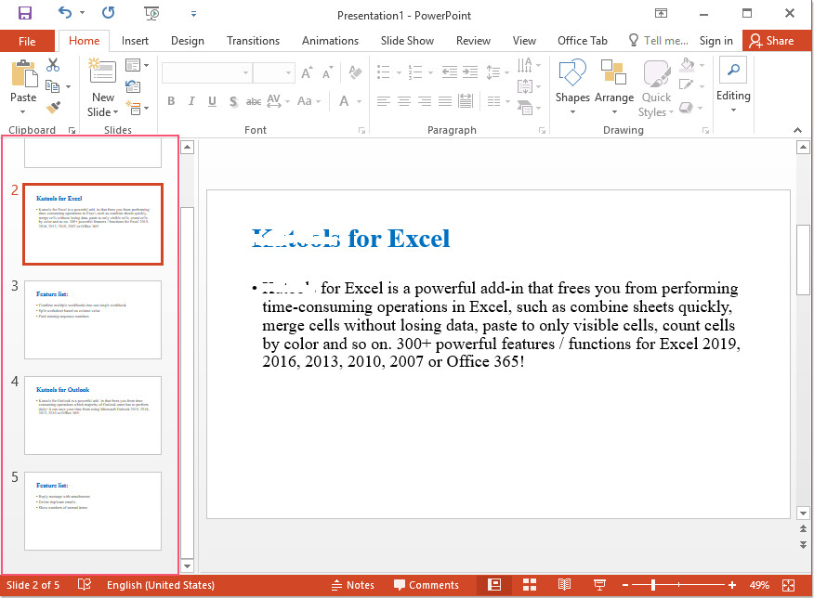Image resolution: width=814 pixels, height=598 pixels.
Task: Toggle bulleted list
Action: tap(383, 72)
